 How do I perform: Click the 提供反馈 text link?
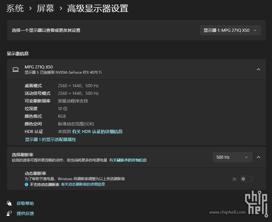25,213
